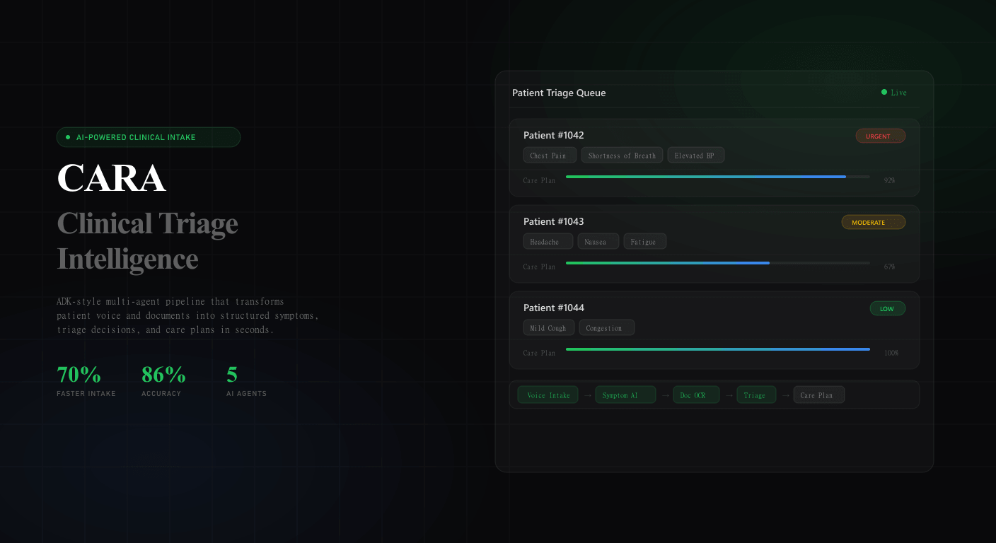Select the Fatigue symptom tag

coord(644,242)
